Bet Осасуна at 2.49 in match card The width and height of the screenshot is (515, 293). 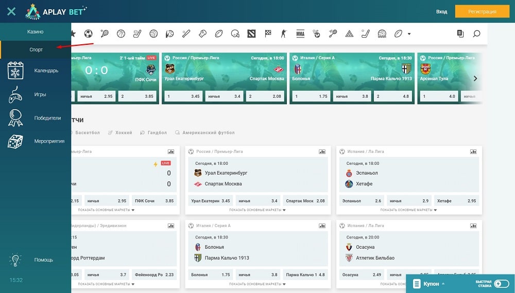click(x=362, y=274)
